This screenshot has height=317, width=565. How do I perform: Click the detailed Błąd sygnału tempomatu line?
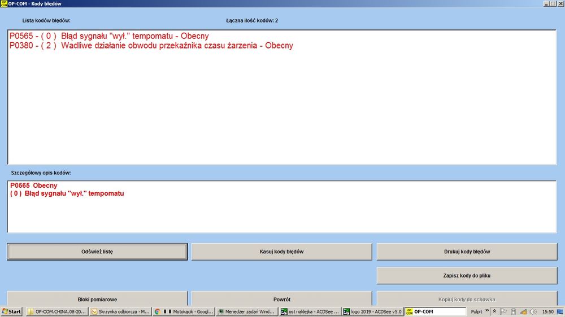(67, 193)
